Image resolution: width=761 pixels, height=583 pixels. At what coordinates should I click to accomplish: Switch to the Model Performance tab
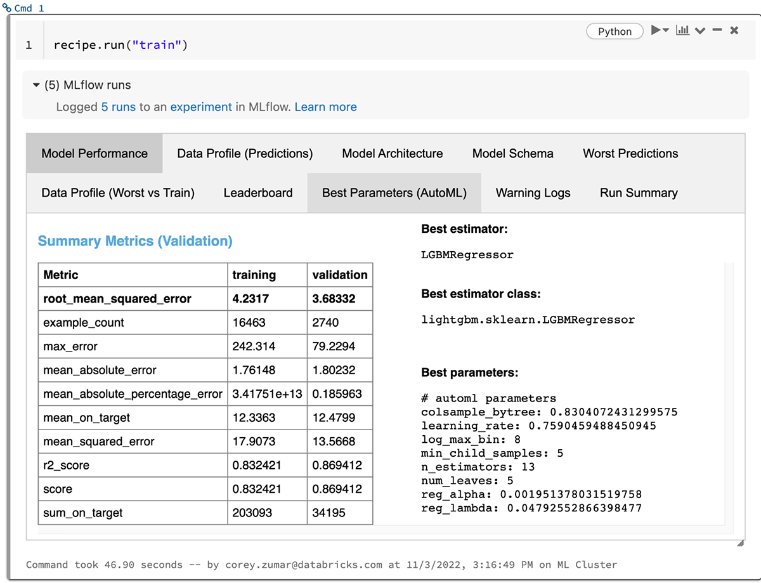coord(94,154)
